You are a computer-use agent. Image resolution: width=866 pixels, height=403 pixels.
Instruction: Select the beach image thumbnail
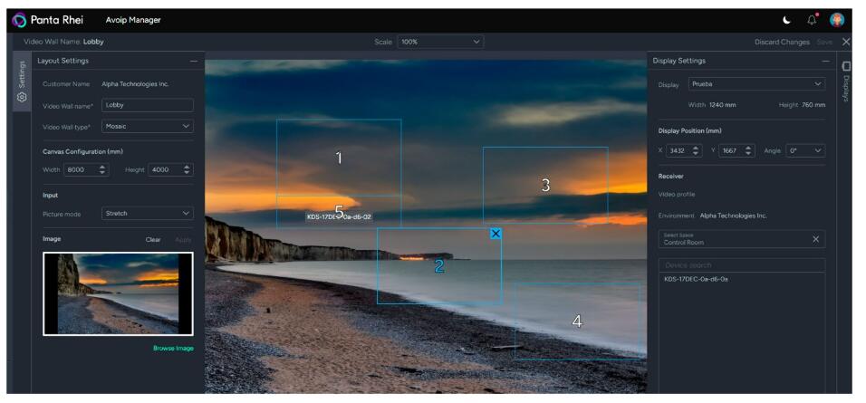tap(118, 293)
